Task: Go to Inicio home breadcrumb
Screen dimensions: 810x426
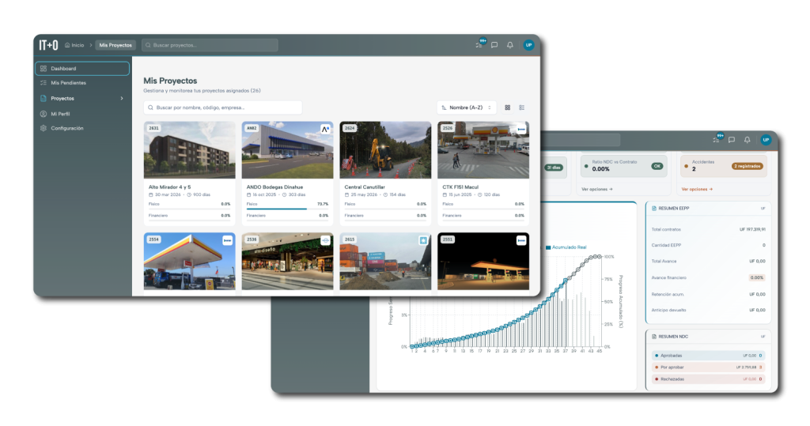Action: (x=74, y=45)
